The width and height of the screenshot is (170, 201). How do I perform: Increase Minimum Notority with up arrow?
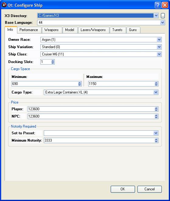[x=156, y=139]
